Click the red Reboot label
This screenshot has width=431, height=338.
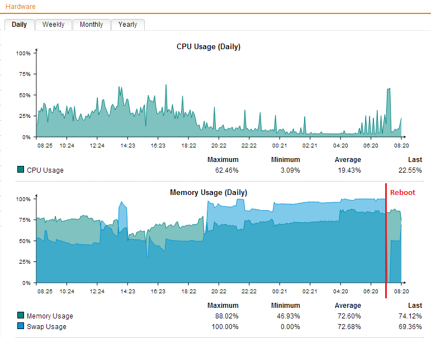pos(402,193)
